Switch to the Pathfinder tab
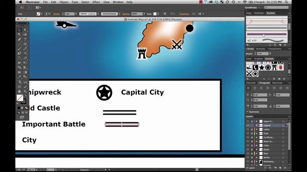The height and width of the screenshot is (172, 307). coord(259,13)
